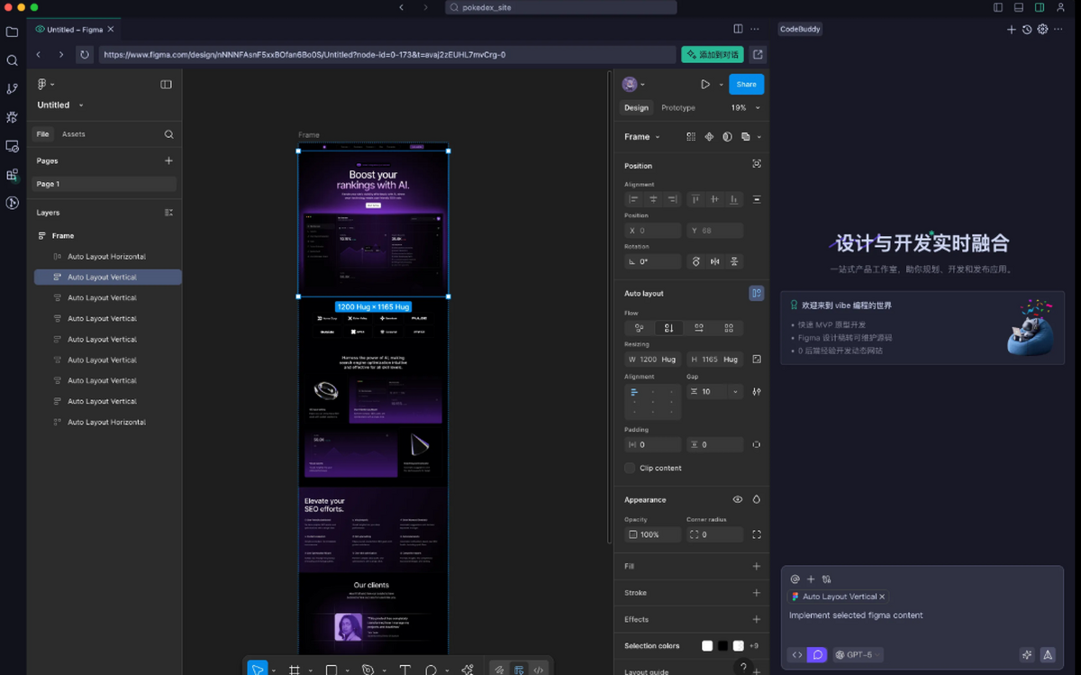This screenshot has height=675, width=1081.
Task: Open the 19% zoom level dropdown
Action: 745,107
